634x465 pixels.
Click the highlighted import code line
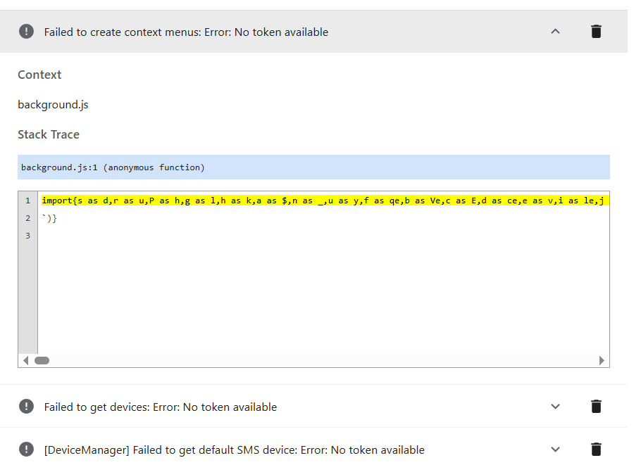click(x=325, y=200)
